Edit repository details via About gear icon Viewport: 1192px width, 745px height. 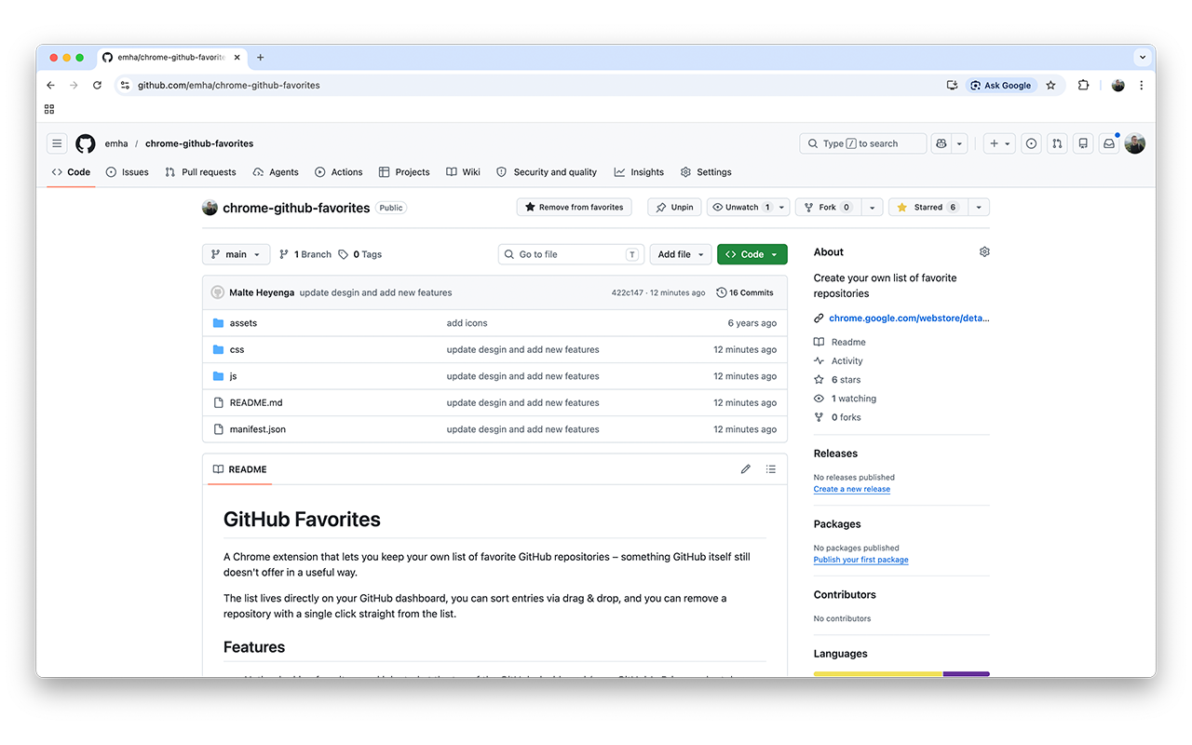tap(984, 252)
